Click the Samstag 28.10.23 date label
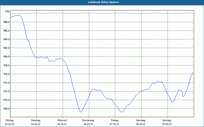The image size is (204, 127). [141, 122]
